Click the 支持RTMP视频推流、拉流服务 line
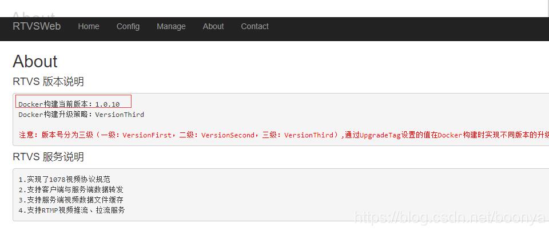This screenshot has width=549, height=231. [71, 210]
